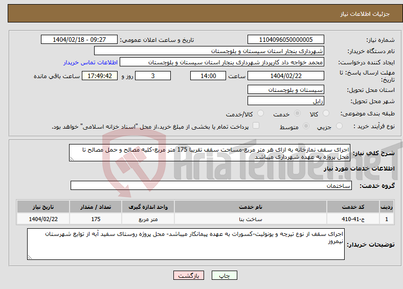Screen dimensions: 403x289
Task: Click the نام خدمت column header
Action: [x=251, y=207]
